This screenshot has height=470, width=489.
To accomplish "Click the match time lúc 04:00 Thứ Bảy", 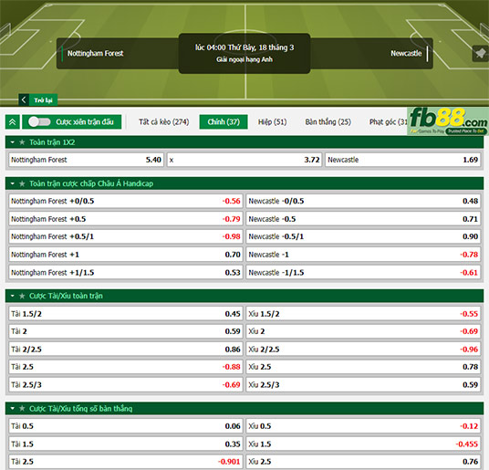I will coord(244,47).
